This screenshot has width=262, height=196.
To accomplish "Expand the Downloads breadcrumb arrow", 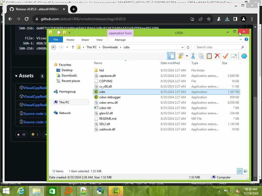I will point(121,47).
